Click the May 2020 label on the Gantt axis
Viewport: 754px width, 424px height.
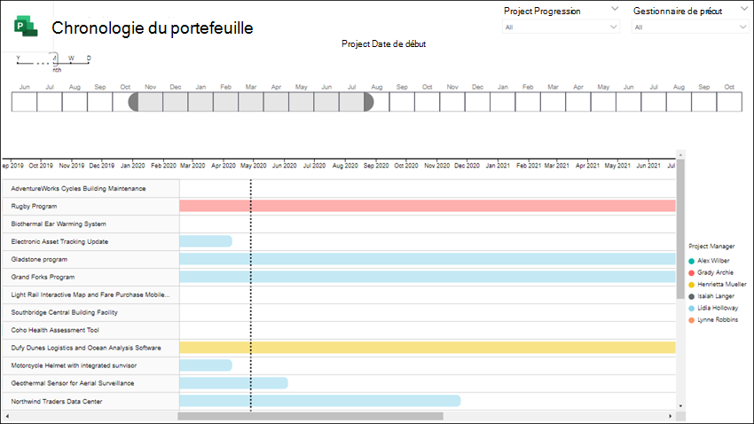(254, 165)
